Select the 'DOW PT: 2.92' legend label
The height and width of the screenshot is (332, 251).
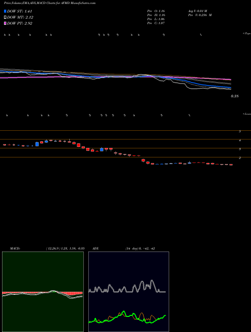20,23
